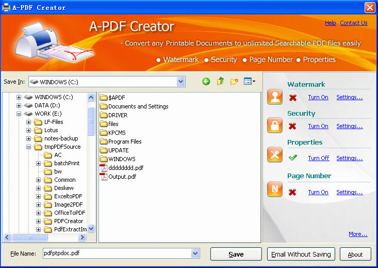Click the tree scroll right arrow
Image resolution: width=378 pixels, height=268 pixels.
(82, 238)
